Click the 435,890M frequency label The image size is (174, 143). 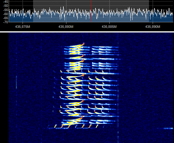[153, 27]
